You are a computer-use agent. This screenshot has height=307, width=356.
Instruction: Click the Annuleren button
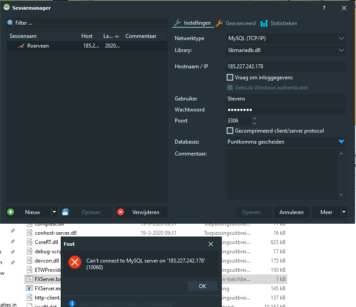coord(291,212)
